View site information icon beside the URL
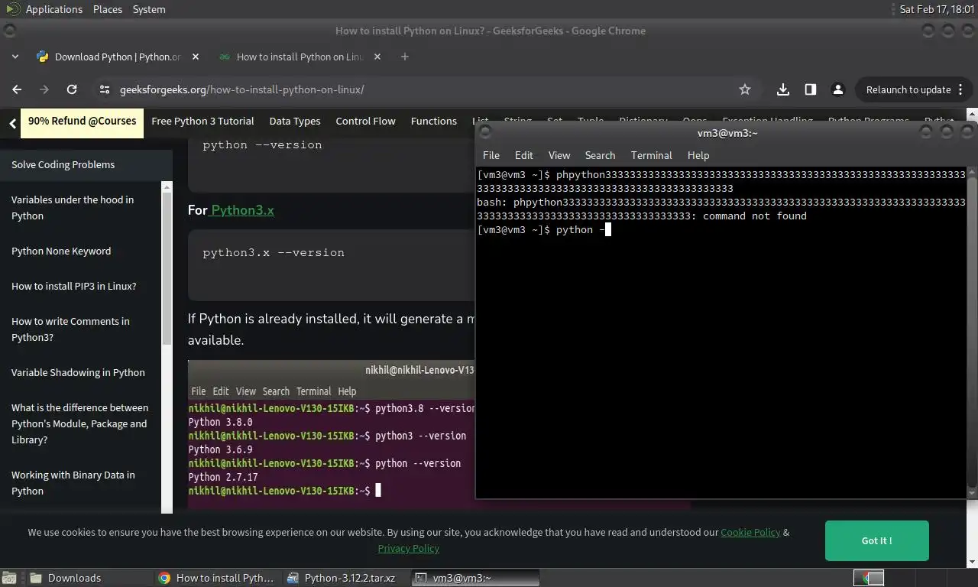Screen dimensions: 978x587 coord(105,89)
